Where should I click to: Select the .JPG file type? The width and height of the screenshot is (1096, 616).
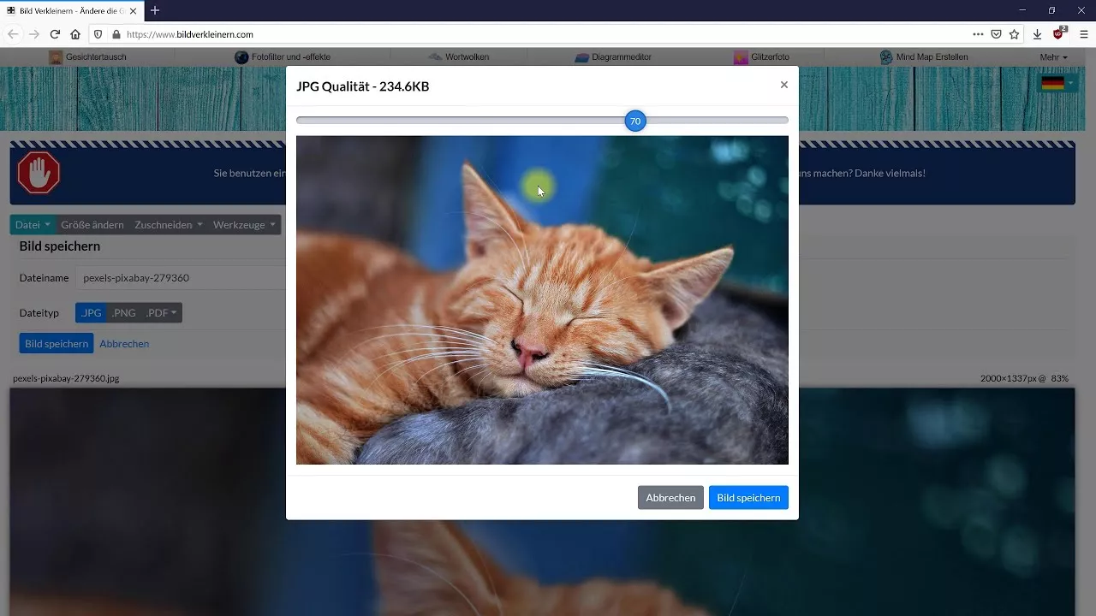click(x=92, y=313)
